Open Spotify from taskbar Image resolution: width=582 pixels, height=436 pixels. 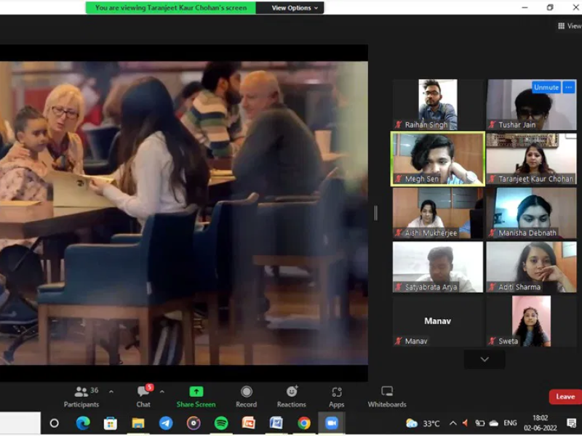pos(221,423)
